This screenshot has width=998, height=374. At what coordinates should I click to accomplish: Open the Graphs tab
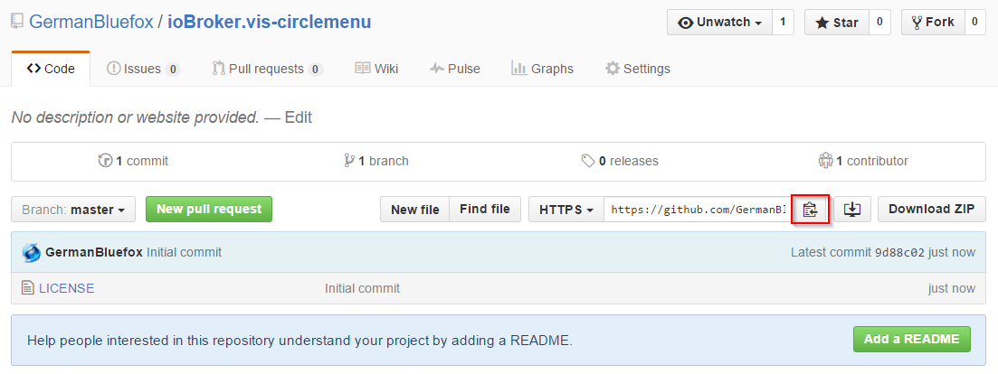pyautogui.click(x=542, y=69)
